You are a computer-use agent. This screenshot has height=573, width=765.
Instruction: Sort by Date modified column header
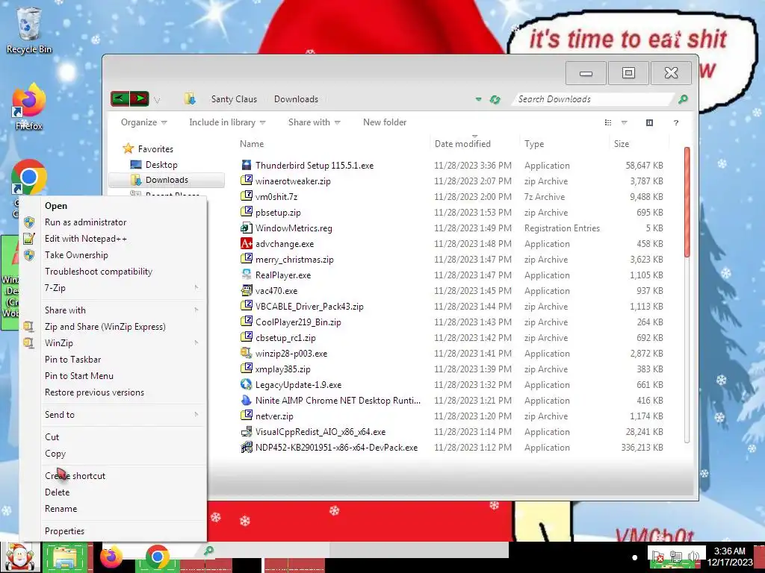click(x=462, y=144)
